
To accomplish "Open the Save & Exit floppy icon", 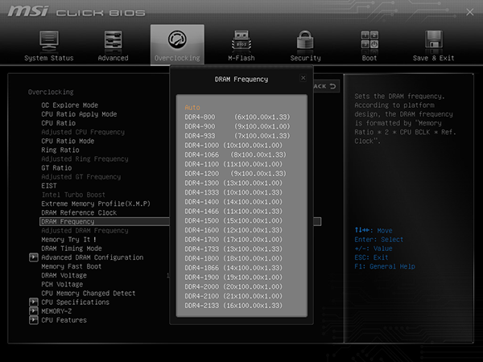I will tap(433, 40).
